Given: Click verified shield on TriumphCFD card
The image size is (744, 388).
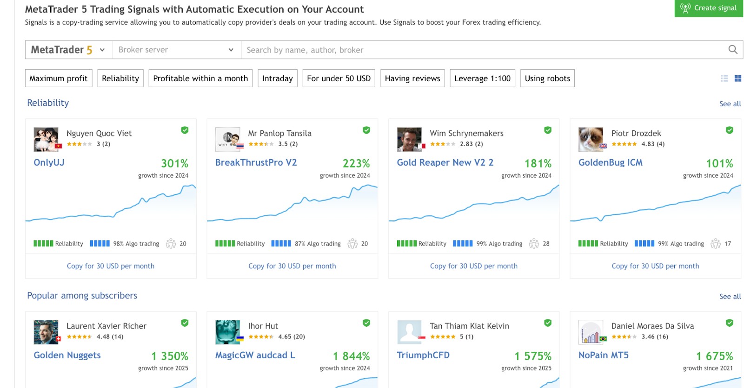Looking at the screenshot, I should (x=548, y=323).
